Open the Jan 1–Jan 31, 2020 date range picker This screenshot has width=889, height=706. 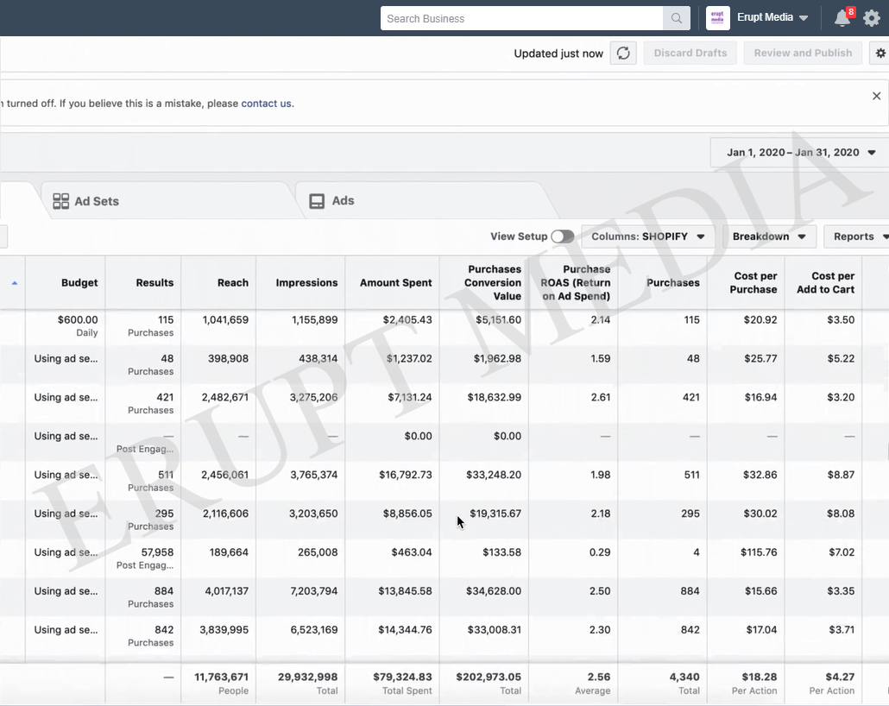click(x=801, y=152)
